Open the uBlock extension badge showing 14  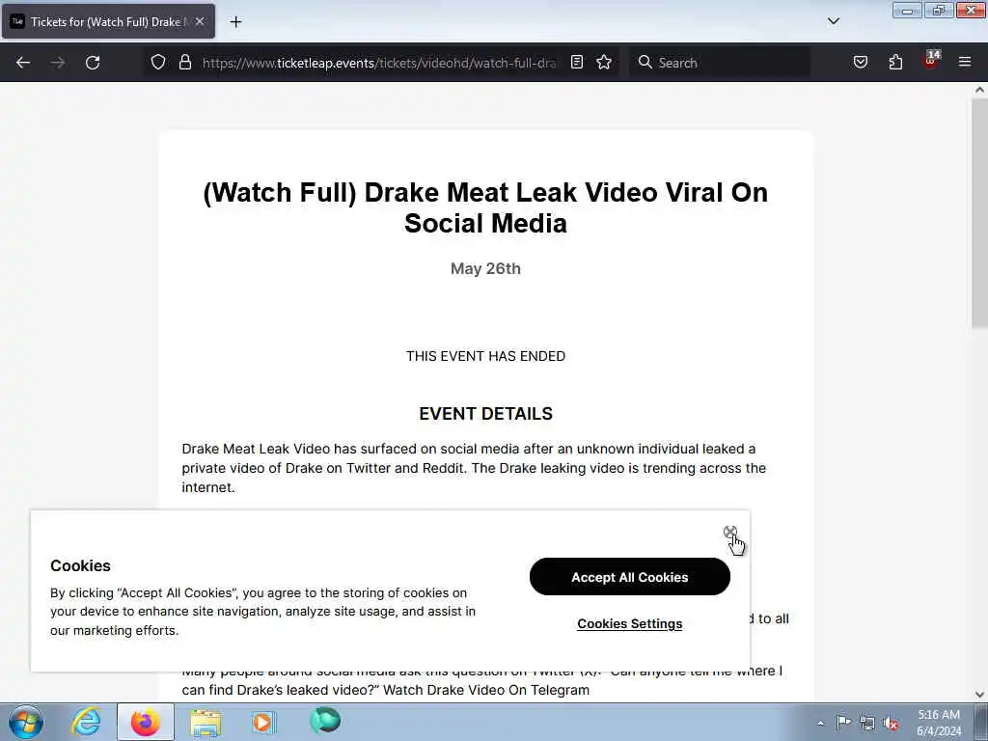coord(931,61)
